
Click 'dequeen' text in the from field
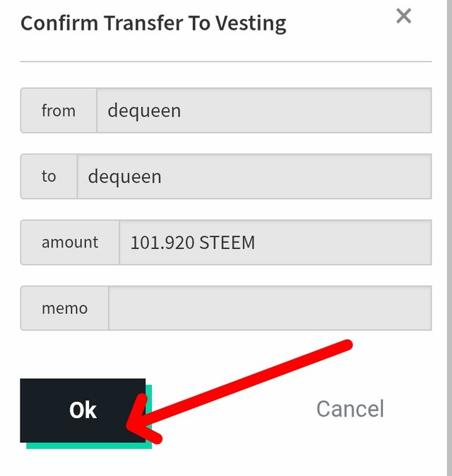[144, 110]
